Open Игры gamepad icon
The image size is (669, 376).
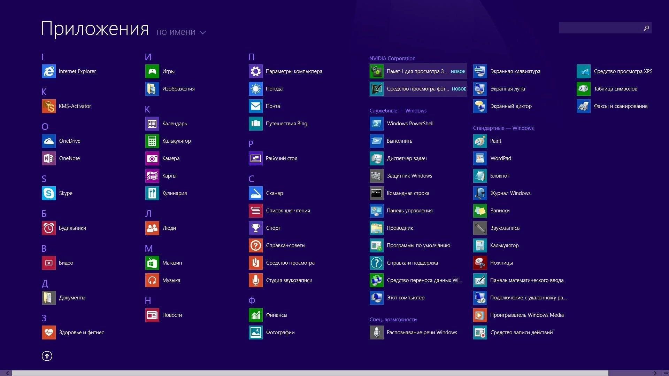click(152, 71)
